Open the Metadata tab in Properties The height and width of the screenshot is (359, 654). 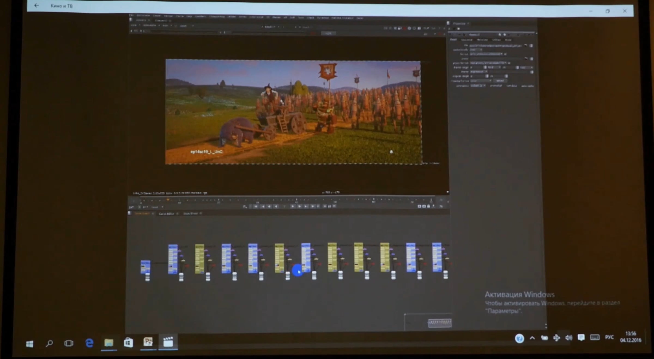(482, 40)
